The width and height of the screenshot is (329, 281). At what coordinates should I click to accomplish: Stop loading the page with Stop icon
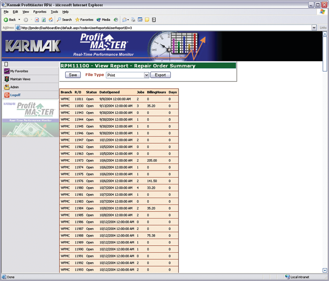click(37, 20)
